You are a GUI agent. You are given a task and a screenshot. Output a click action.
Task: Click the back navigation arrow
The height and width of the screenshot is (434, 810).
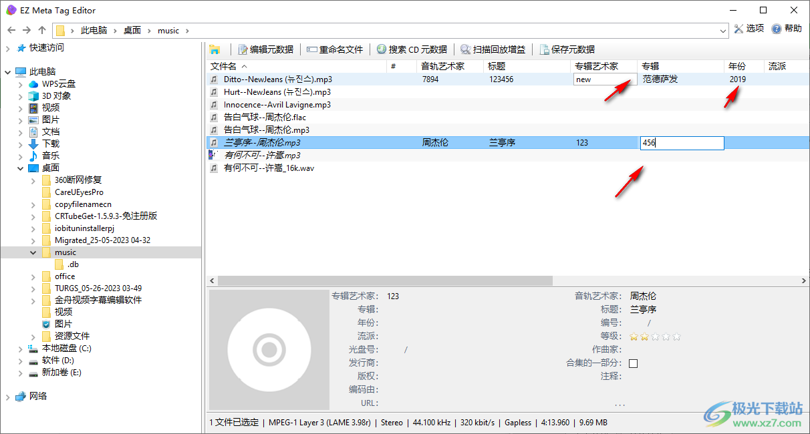coord(11,30)
